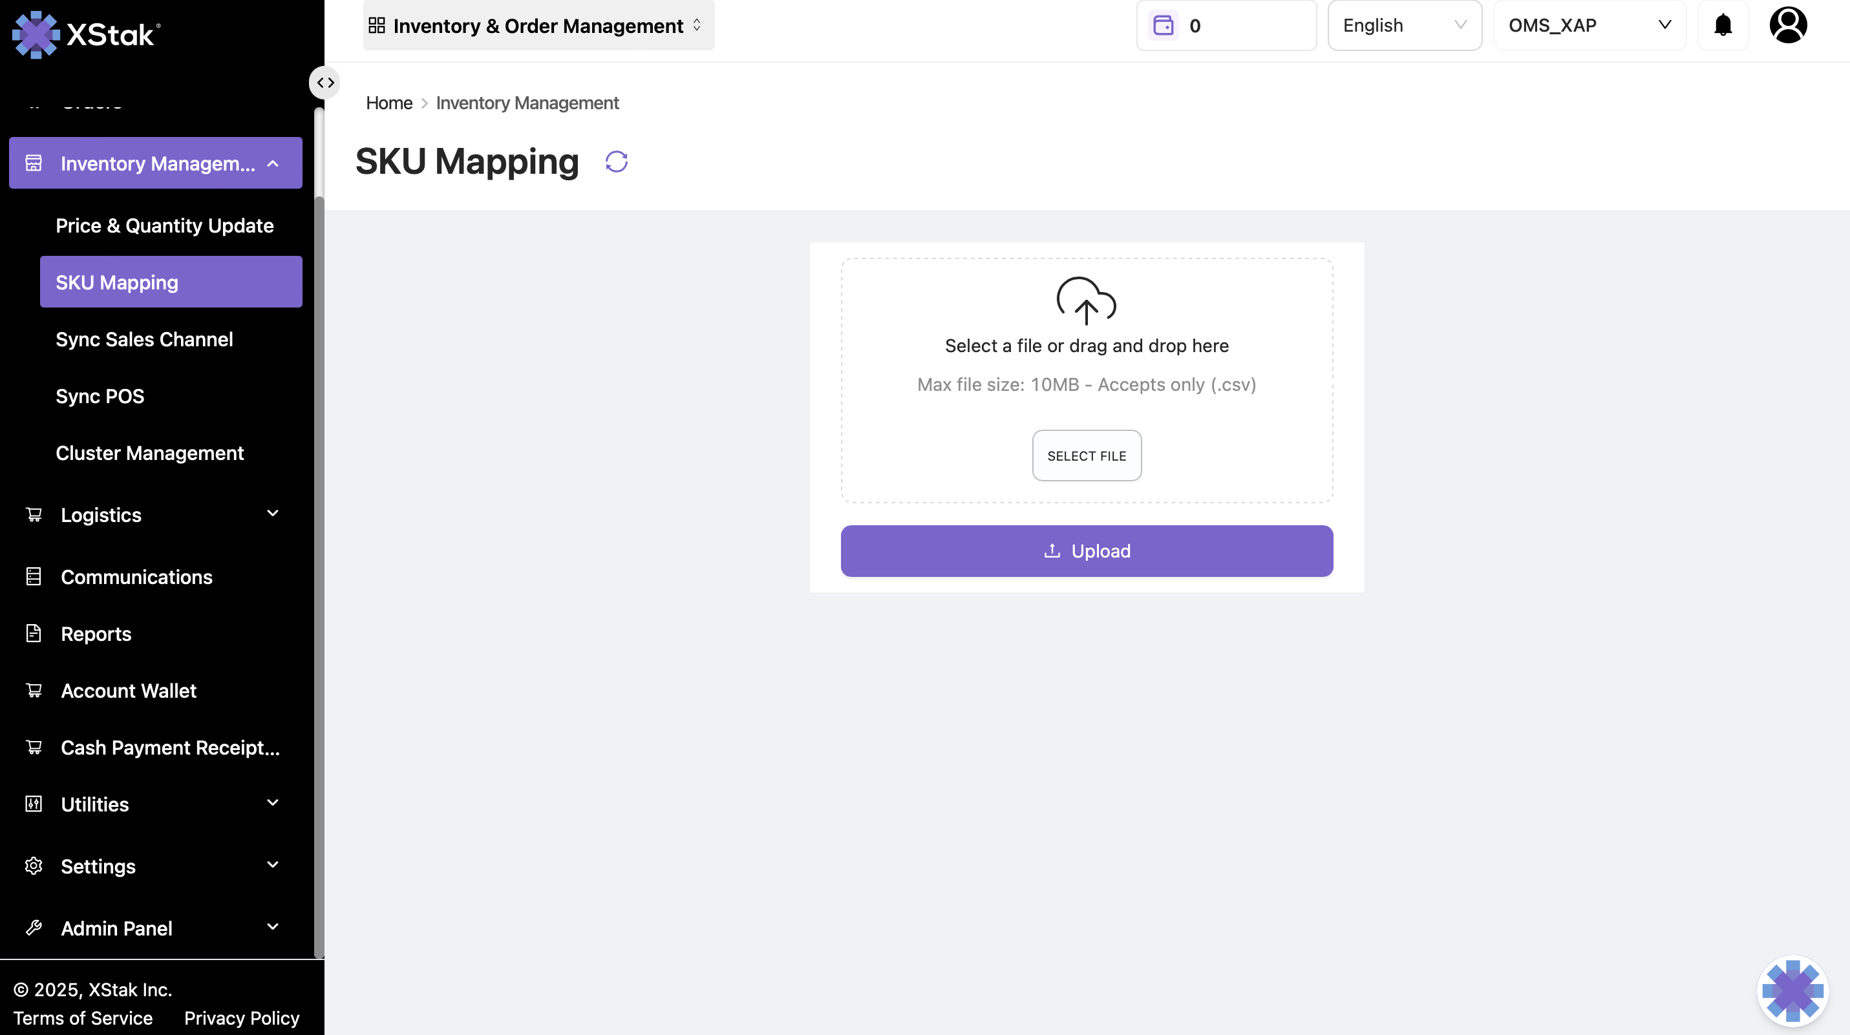Image resolution: width=1850 pixels, height=1035 pixels.
Task: Select Sync Sales Channel menu item
Action: coord(144,339)
